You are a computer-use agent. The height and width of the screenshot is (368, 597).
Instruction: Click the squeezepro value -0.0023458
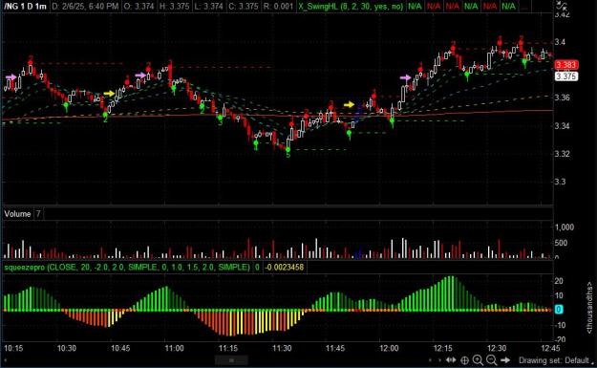click(x=284, y=267)
